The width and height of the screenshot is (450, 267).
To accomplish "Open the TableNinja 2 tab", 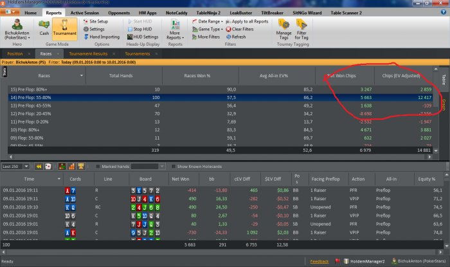I will click(x=208, y=13).
